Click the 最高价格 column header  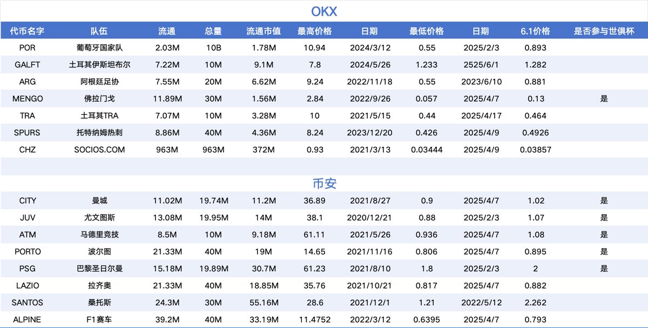pos(314,30)
